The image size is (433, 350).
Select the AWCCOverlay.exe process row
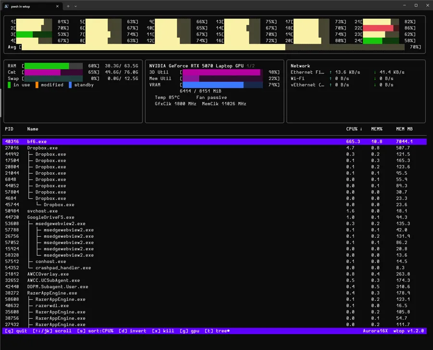point(214,274)
